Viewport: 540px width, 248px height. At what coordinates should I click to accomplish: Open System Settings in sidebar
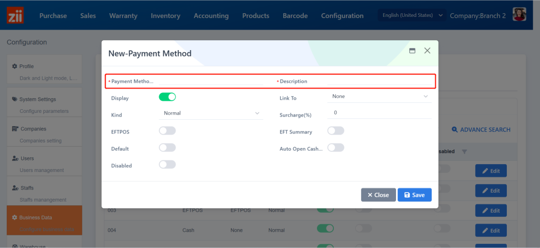click(x=37, y=99)
